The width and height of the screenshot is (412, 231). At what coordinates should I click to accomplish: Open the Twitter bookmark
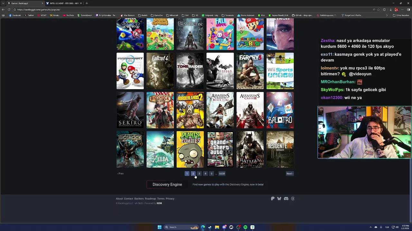(x=29, y=15)
